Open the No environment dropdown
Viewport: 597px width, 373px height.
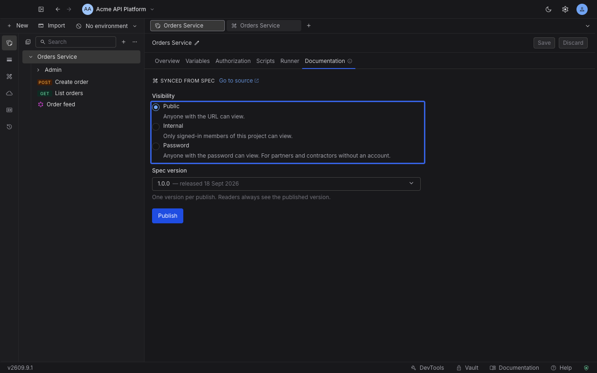click(107, 26)
